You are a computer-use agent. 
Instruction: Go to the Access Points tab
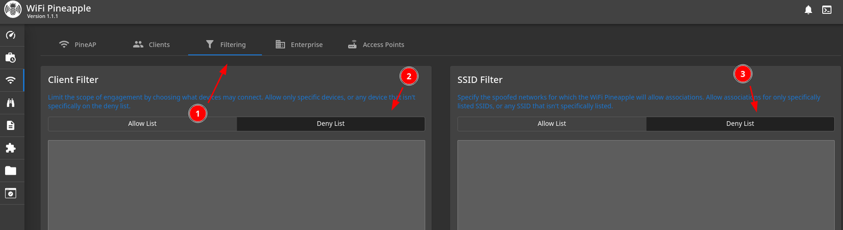(375, 44)
